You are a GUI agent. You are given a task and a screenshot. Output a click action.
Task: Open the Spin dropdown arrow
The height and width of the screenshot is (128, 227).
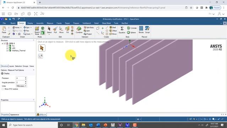[31, 27]
